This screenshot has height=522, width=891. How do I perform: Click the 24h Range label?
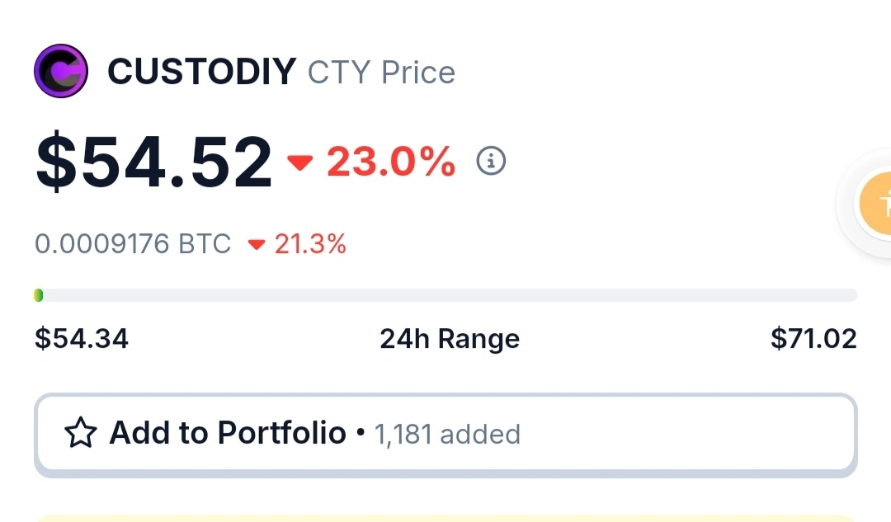[450, 339]
